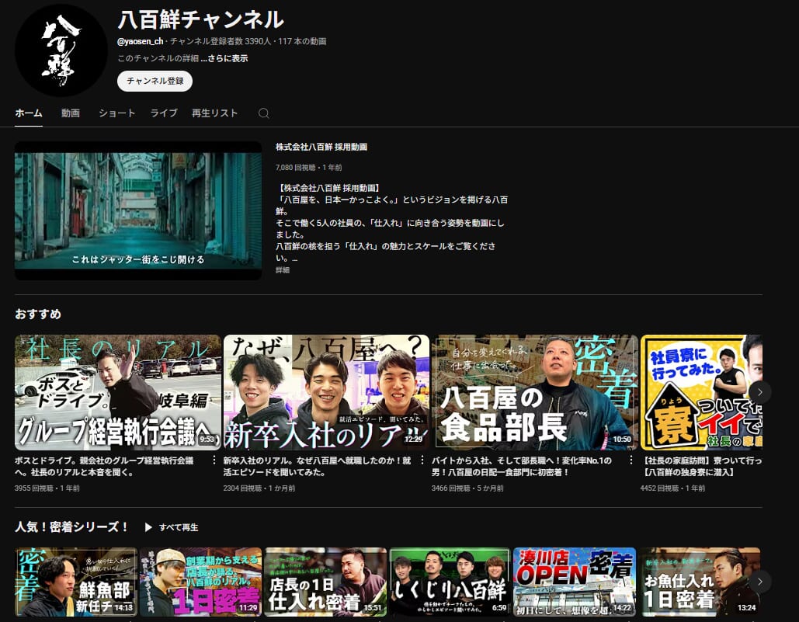Open the 社員寮に行ってみた thumbnail

coord(701,392)
